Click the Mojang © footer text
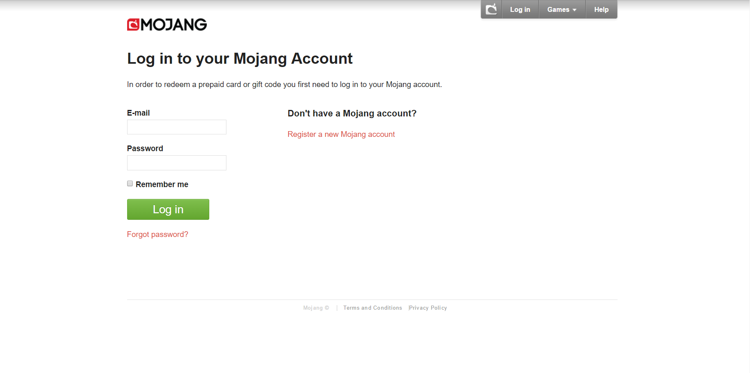The height and width of the screenshot is (373, 750). pos(316,308)
